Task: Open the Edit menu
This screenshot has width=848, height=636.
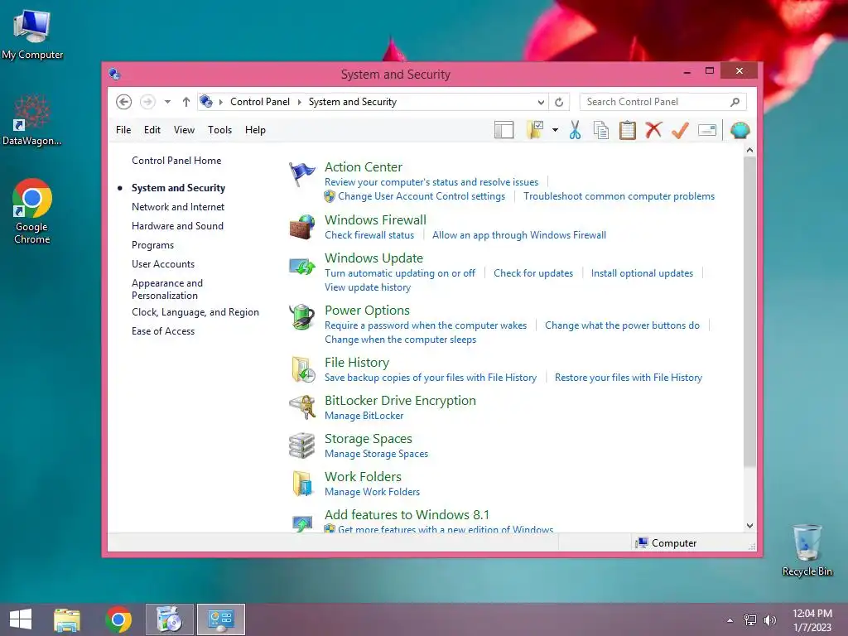Action: click(x=152, y=130)
